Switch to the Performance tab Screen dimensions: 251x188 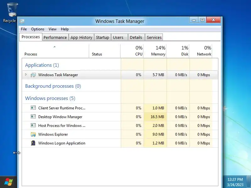[55, 37]
